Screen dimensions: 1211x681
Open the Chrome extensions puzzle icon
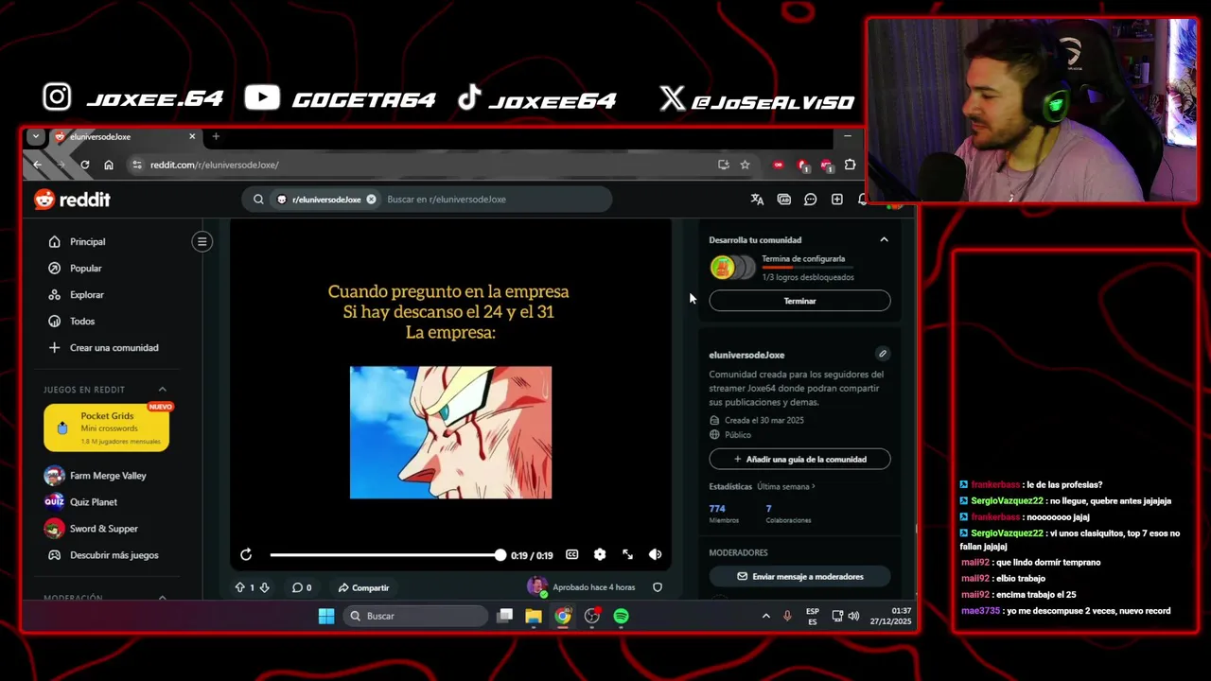(x=850, y=165)
